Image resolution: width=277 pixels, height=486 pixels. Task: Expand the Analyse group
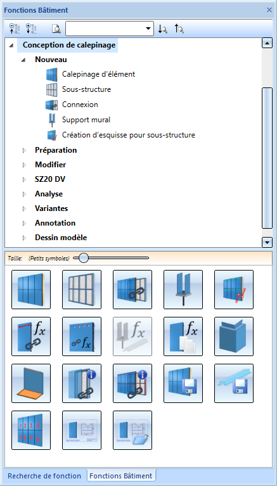click(x=25, y=194)
